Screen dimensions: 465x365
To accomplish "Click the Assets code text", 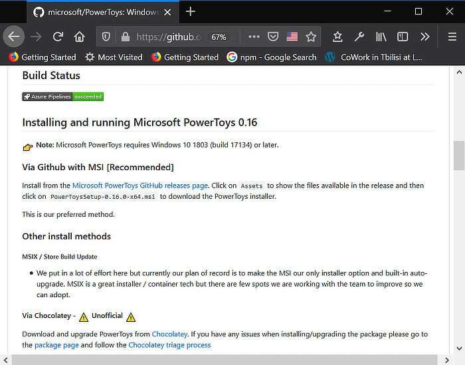I will pyautogui.click(x=252, y=186).
